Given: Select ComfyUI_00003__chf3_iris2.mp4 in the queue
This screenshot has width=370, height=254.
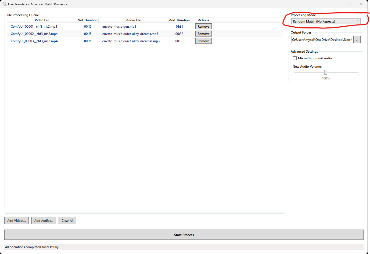Looking at the screenshot, I should [34, 41].
